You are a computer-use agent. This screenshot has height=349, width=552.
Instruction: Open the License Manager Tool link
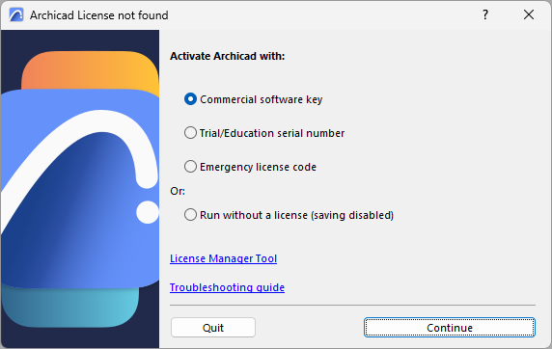click(x=223, y=258)
